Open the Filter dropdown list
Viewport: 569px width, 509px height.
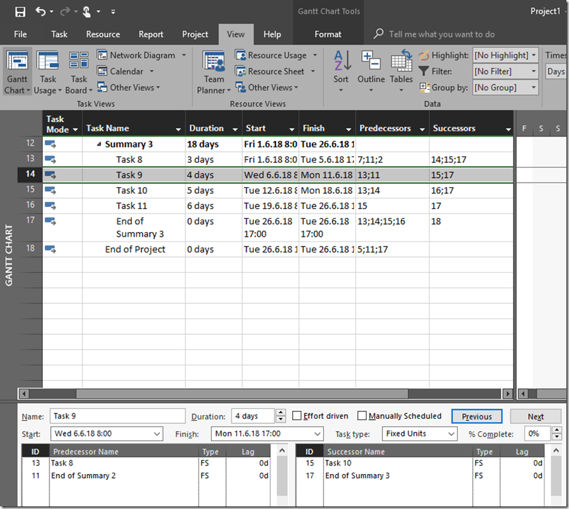tap(505, 71)
